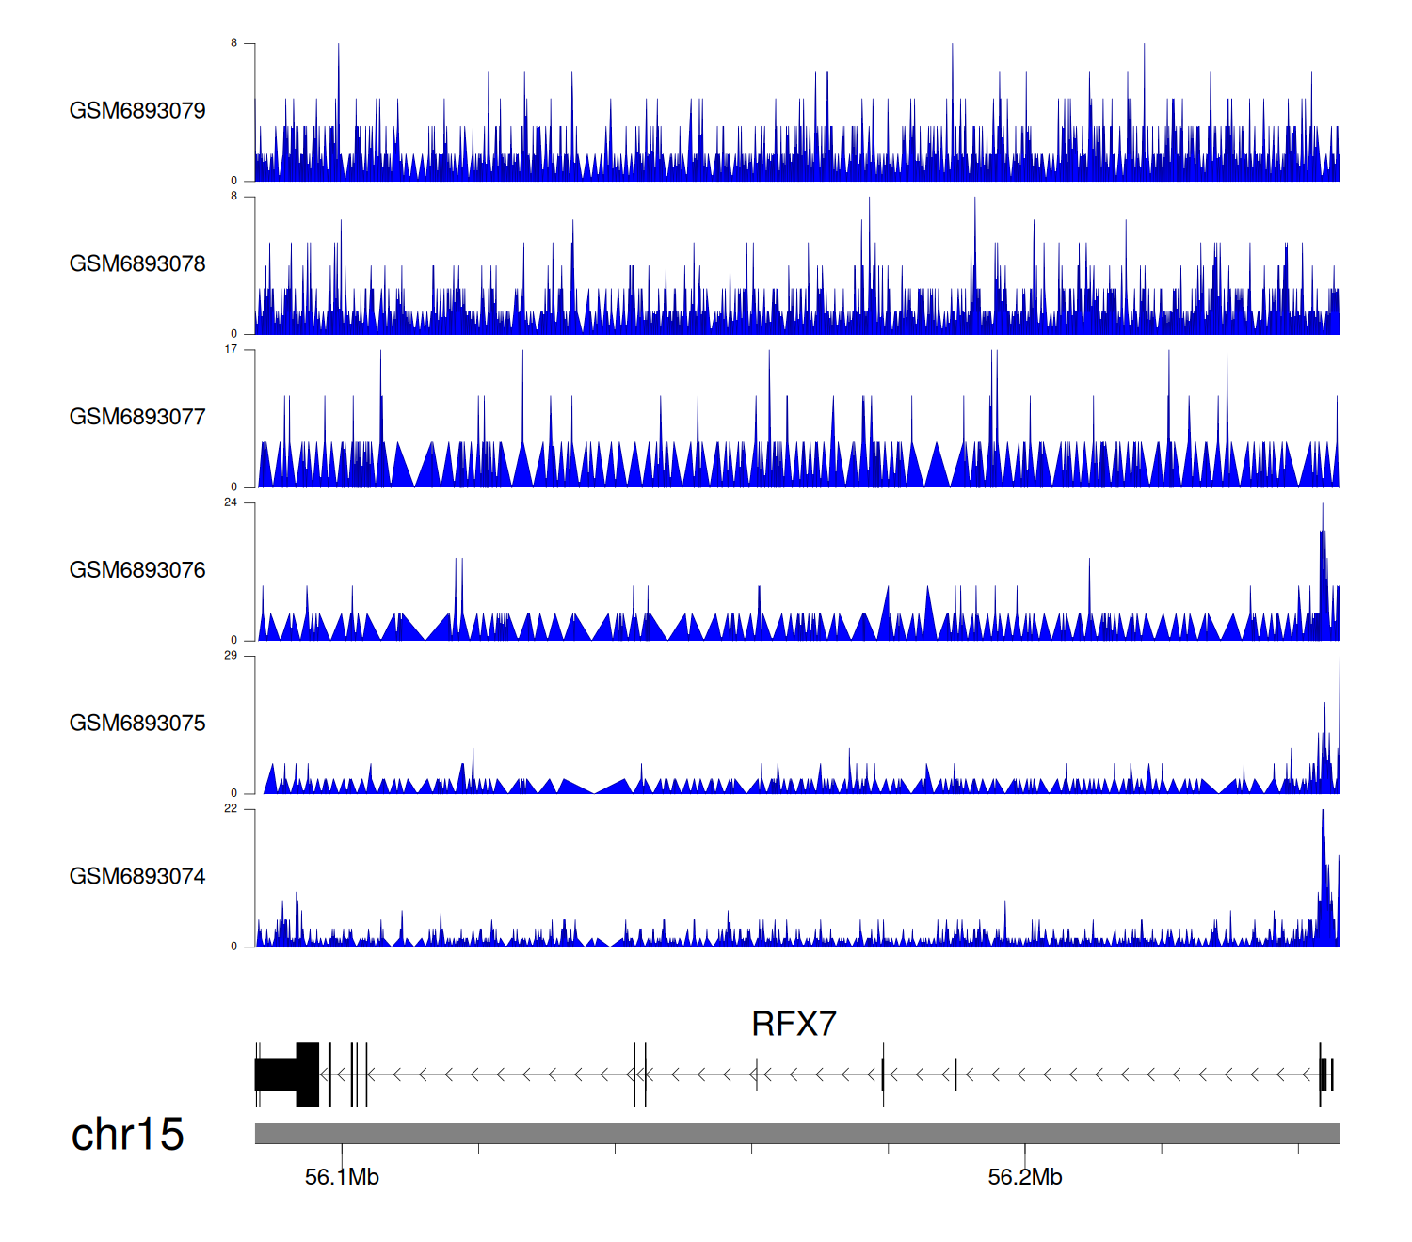Click the 56.2Mb axis position label
1412x1242 pixels.
1024,1177
